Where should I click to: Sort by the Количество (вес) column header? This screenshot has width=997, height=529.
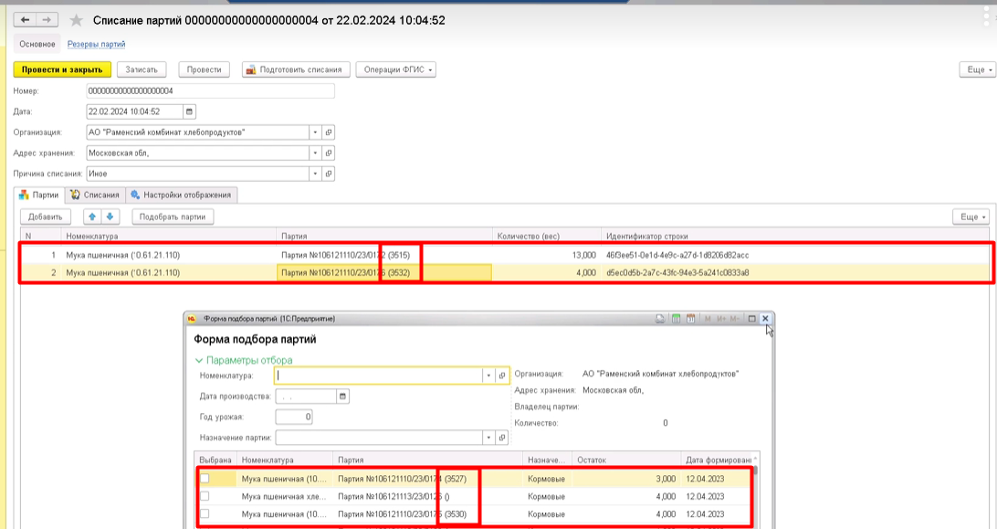pos(546,236)
